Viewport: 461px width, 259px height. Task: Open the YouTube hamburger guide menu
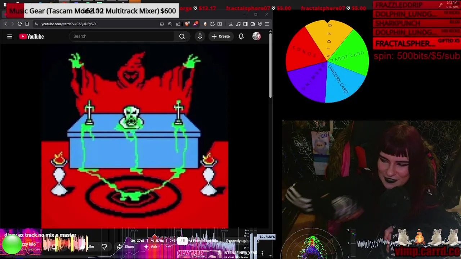coord(10,36)
